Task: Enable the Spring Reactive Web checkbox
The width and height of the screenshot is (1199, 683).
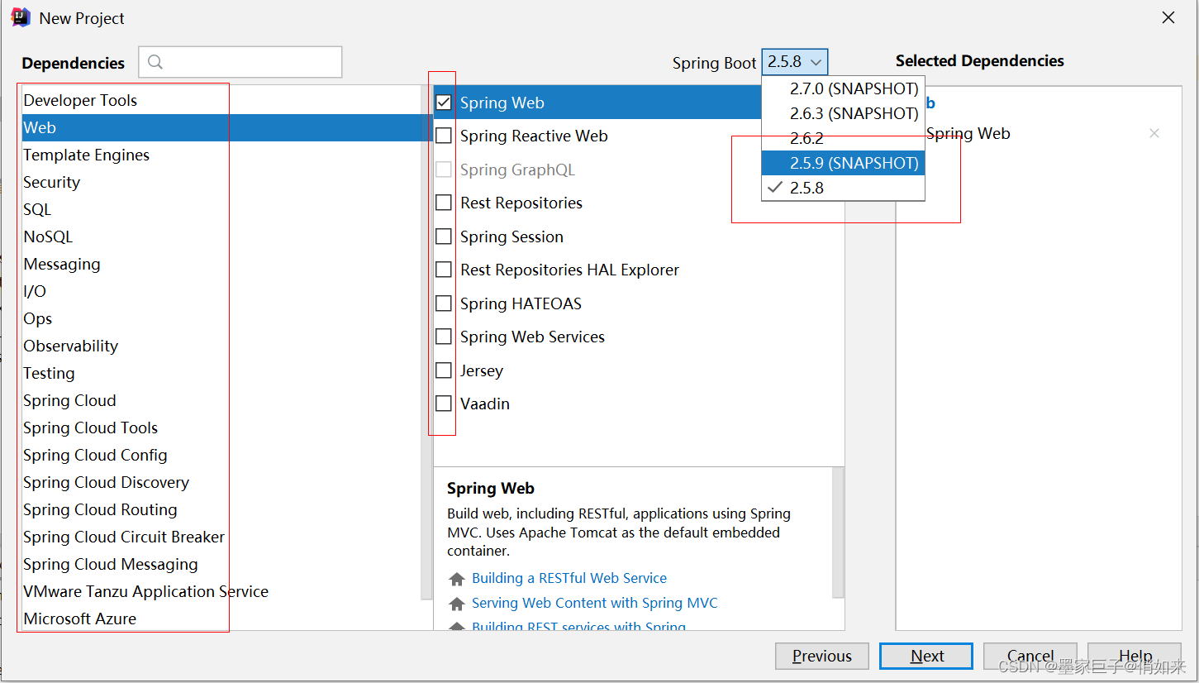Action: click(x=444, y=136)
